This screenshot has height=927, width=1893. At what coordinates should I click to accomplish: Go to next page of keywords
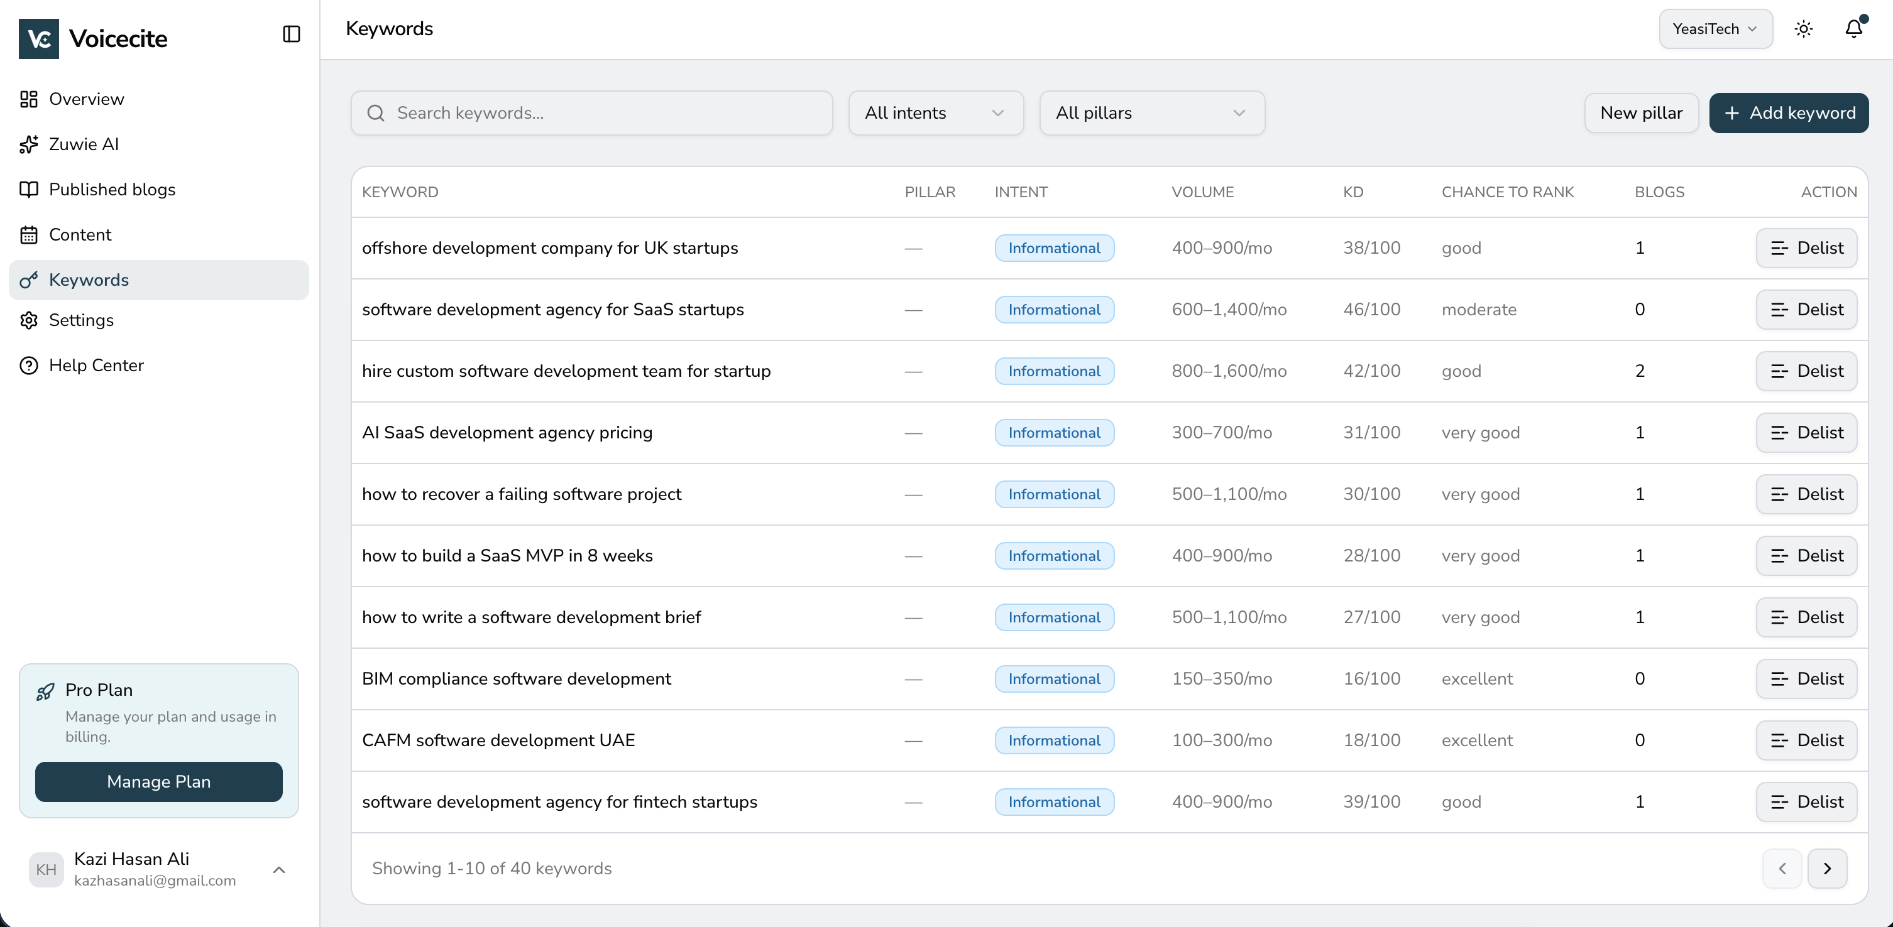pos(1828,869)
